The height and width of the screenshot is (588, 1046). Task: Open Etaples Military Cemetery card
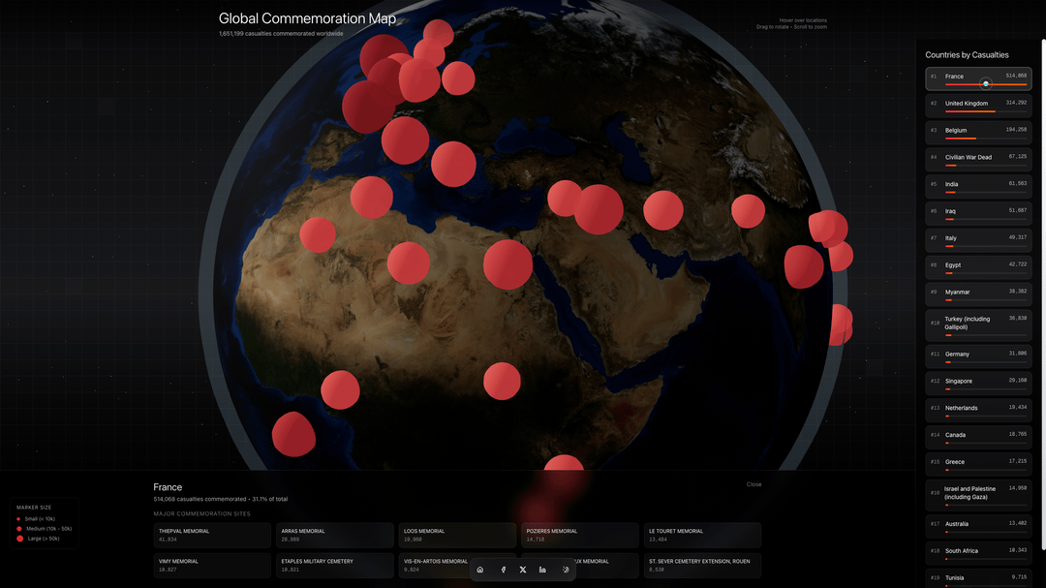(x=334, y=565)
